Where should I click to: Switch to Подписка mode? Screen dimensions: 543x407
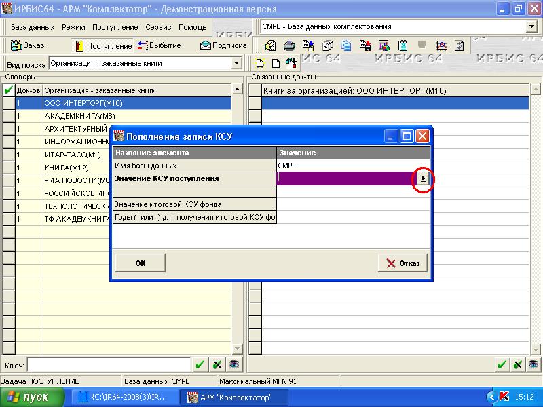click(223, 45)
